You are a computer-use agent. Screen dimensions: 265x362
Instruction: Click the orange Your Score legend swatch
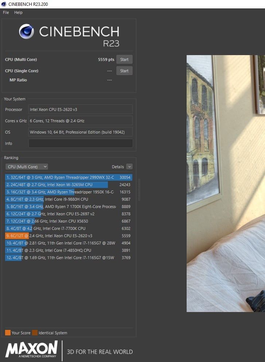(8, 333)
